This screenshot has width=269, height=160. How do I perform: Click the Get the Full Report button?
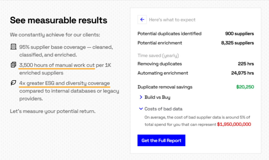click(161, 140)
